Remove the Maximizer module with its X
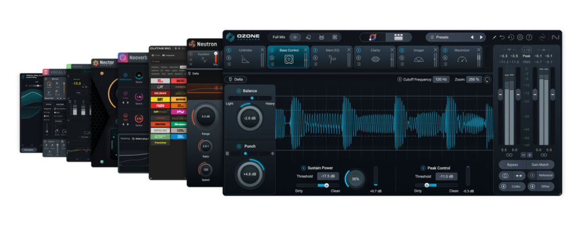Screen dimensions: 582x227 pos(479,50)
